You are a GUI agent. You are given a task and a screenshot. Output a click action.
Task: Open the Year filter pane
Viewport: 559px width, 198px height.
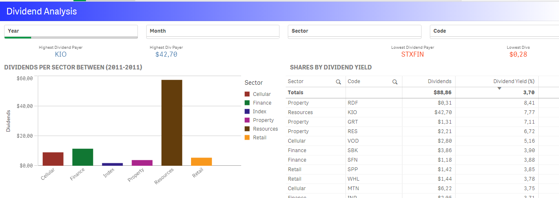pyautogui.click(x=71, y=31)
